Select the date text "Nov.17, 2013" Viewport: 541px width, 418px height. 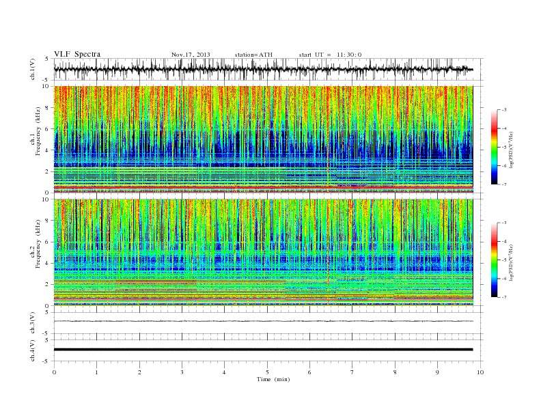pyautogui.click(x=191, y=55)
